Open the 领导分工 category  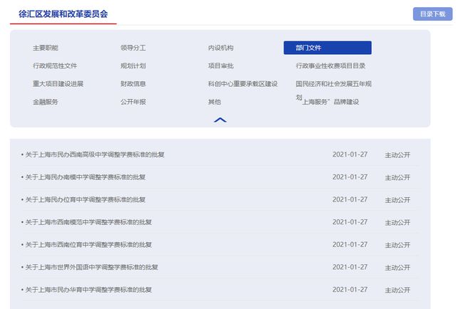[x=133, y=48]
